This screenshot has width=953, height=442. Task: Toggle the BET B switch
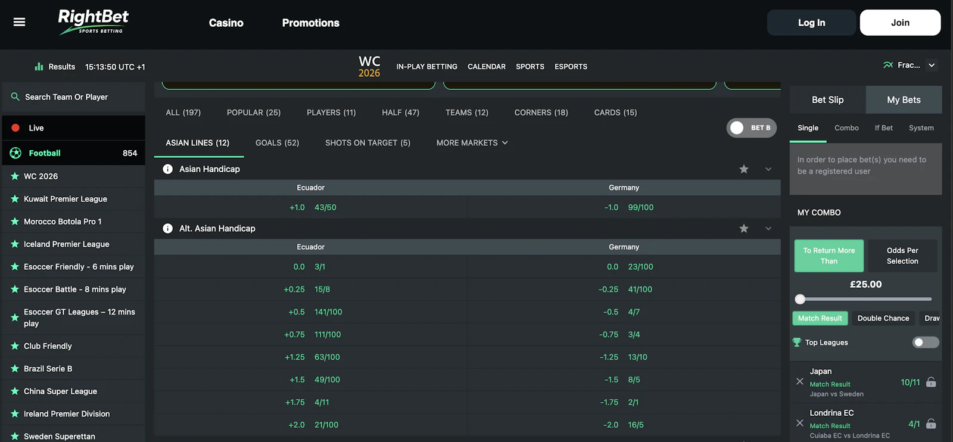pyautogui.click(x=751, y=128)
